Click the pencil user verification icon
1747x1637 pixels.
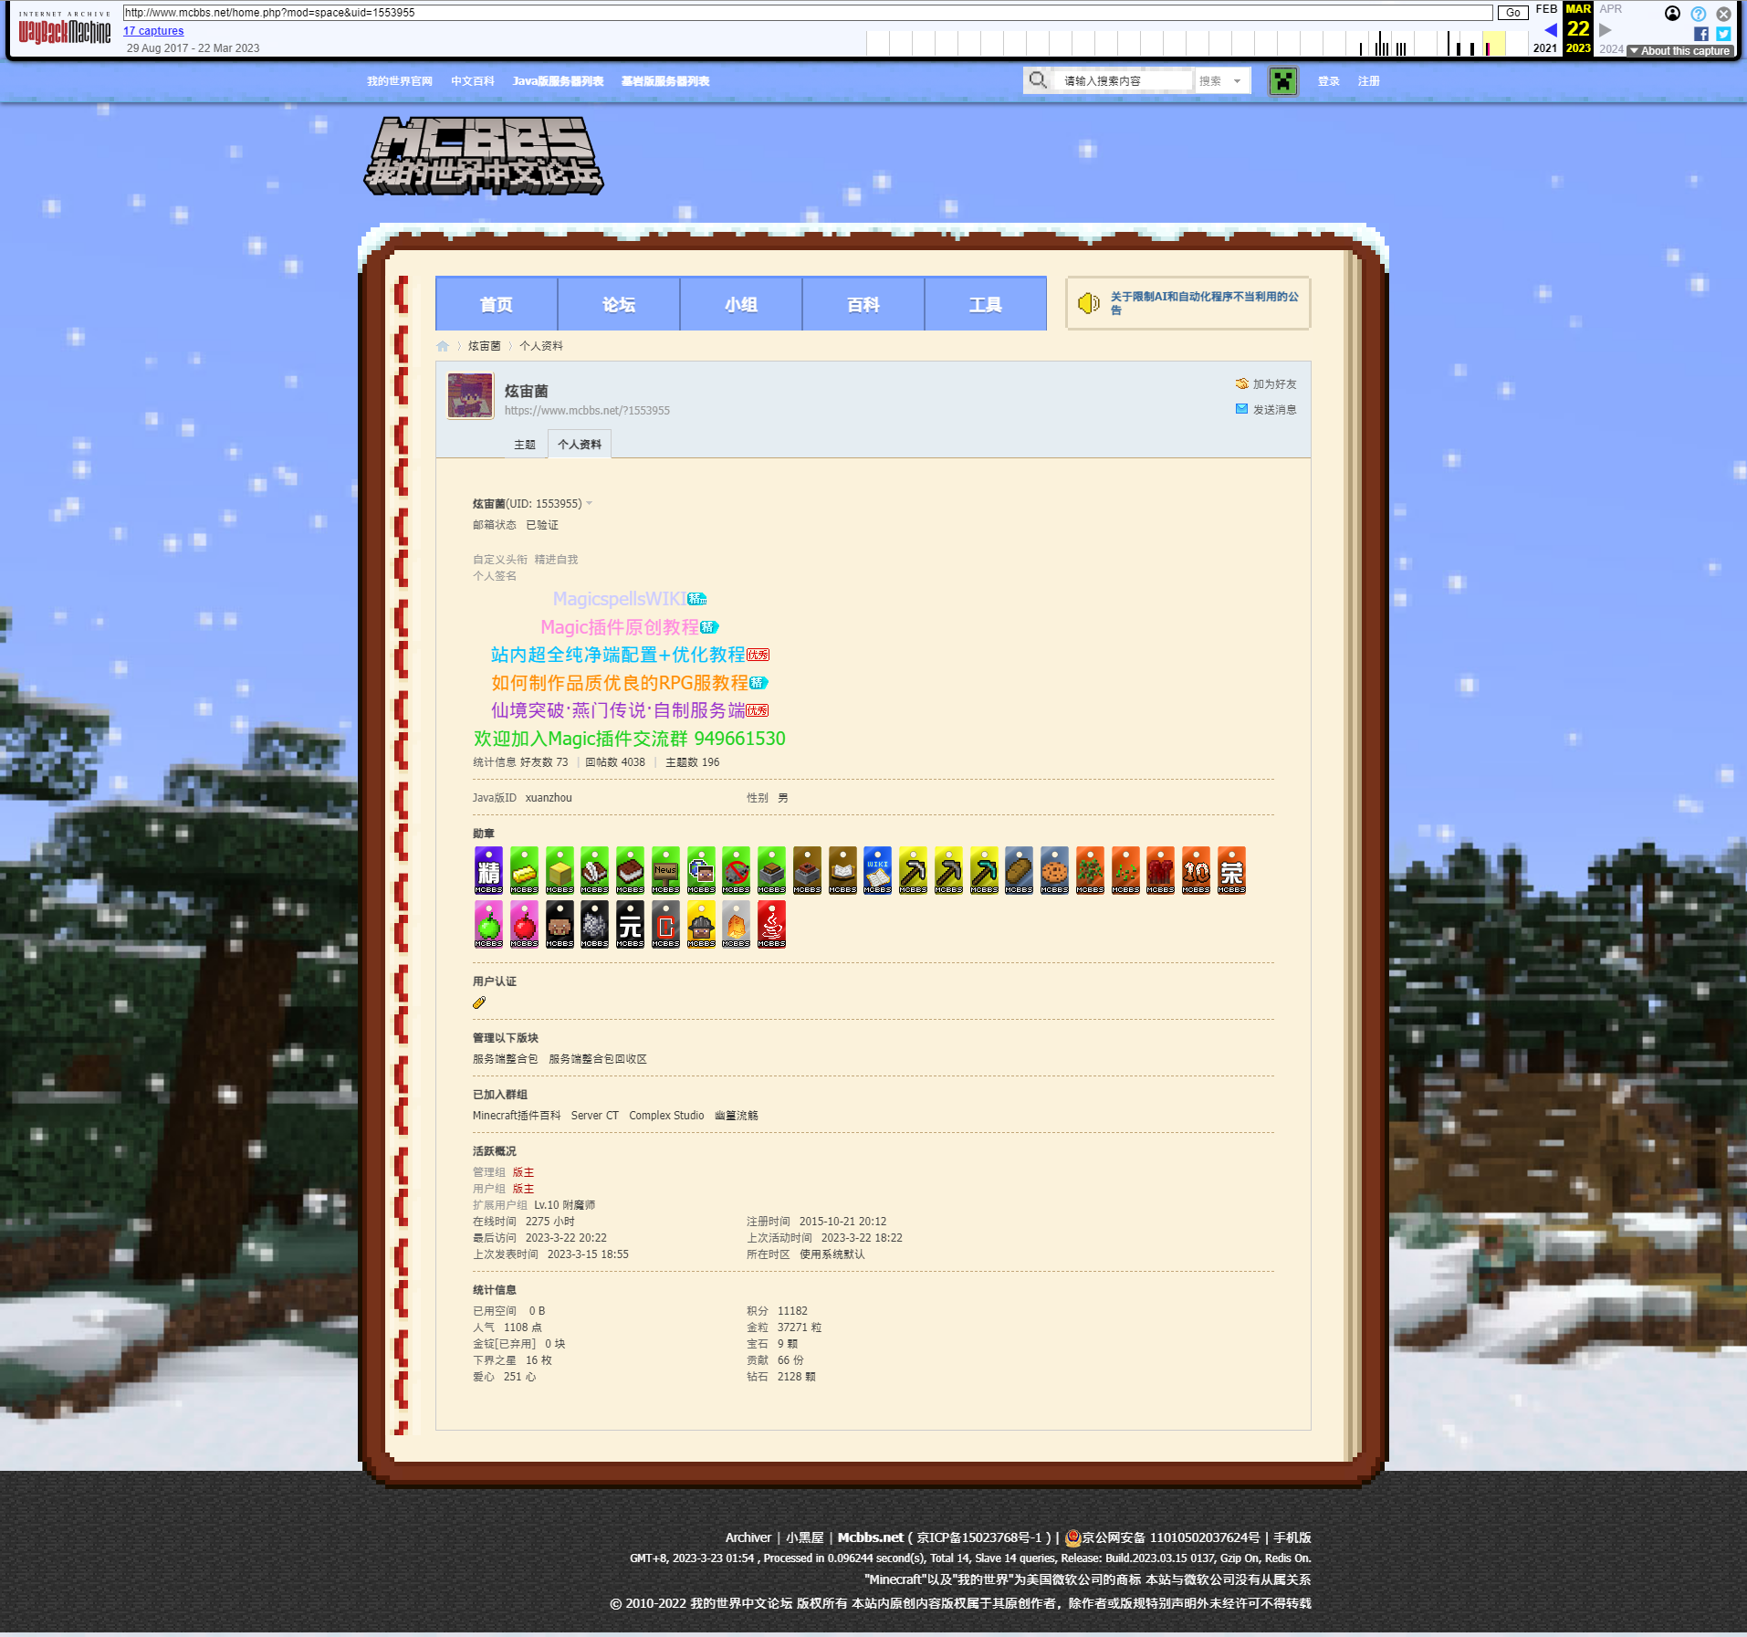[479, 1002]
